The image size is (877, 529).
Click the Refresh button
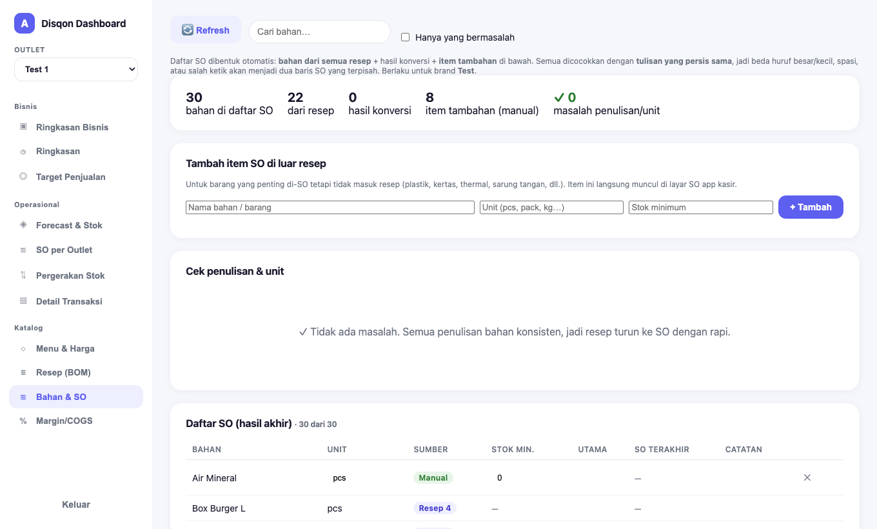click(206, 30)
